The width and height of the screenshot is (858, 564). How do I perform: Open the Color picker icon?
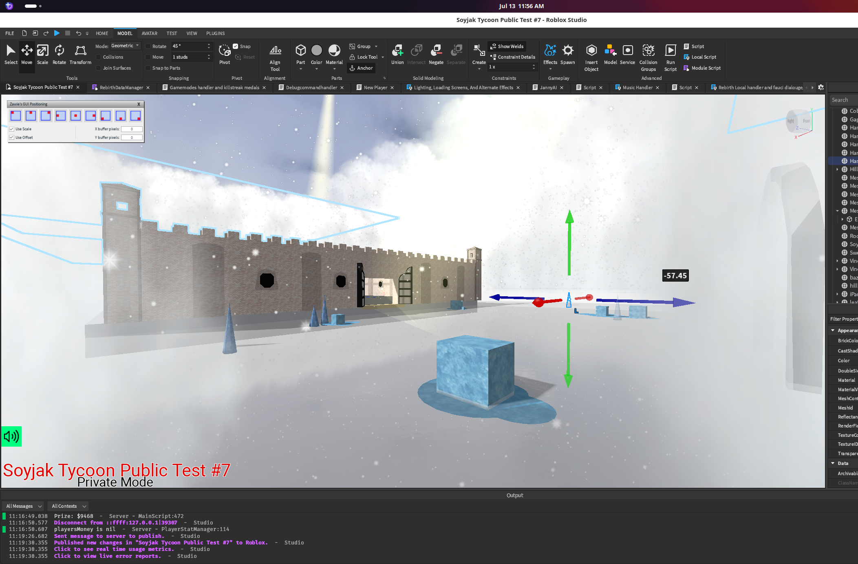[316, 51]
